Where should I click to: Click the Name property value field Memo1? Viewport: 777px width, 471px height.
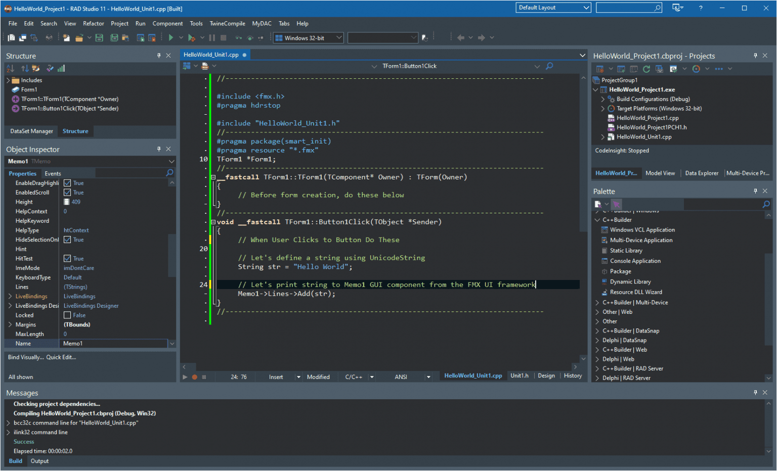click(x=114, y=344)
